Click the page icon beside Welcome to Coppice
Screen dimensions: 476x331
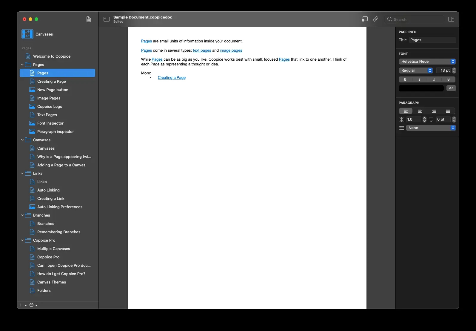(x=28, y=56)
